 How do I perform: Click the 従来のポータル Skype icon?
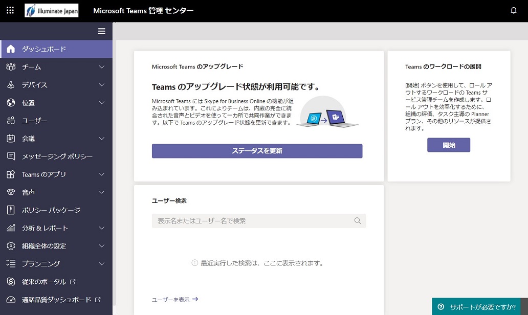[x=11, y=282]
